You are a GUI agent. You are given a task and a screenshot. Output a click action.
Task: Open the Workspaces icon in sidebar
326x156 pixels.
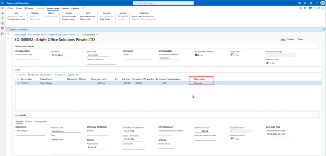pyautogui.click(x=2, y=28)
